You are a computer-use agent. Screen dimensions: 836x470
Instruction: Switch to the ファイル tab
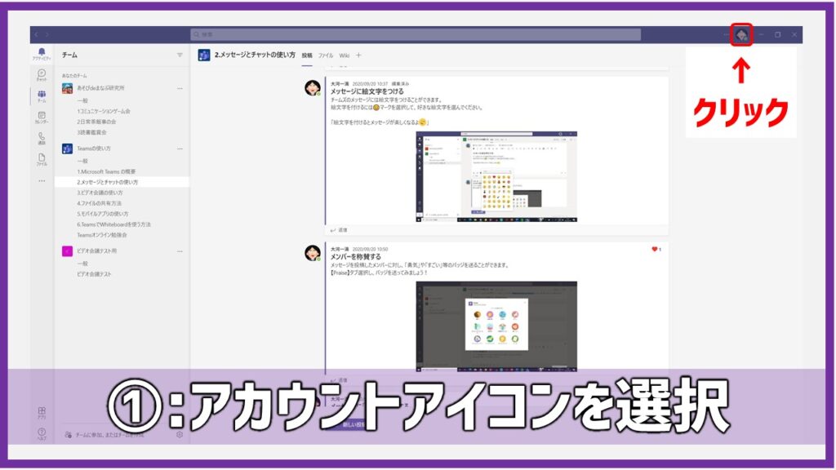pos(326,55)
